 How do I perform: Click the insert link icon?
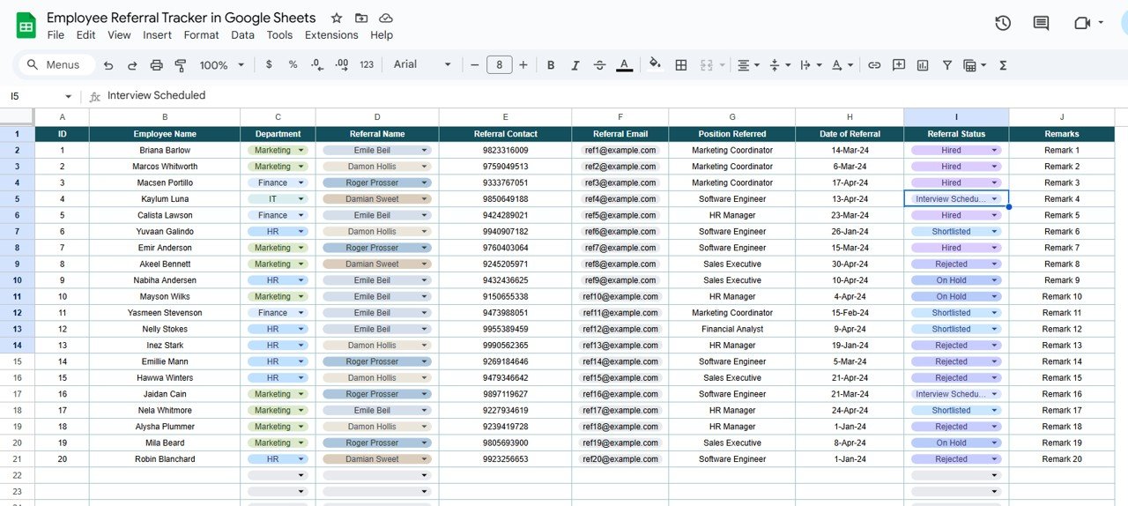874,65
